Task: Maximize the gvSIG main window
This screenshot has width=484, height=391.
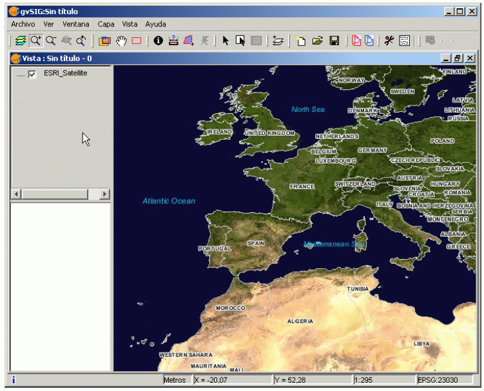Action: 460,12
